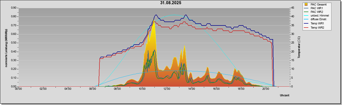Click the Uhrzeit axis caption
The image size is (342, 105).
pos(285,96)
